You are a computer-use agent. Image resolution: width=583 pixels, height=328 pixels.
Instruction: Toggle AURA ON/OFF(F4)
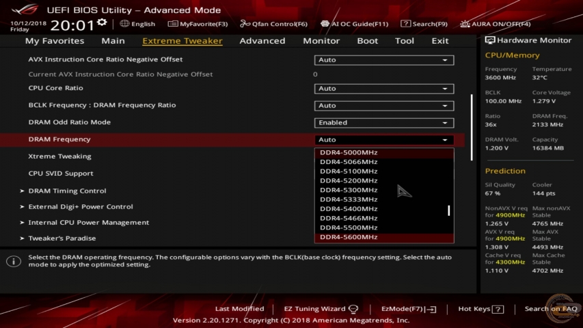(496, 24)
